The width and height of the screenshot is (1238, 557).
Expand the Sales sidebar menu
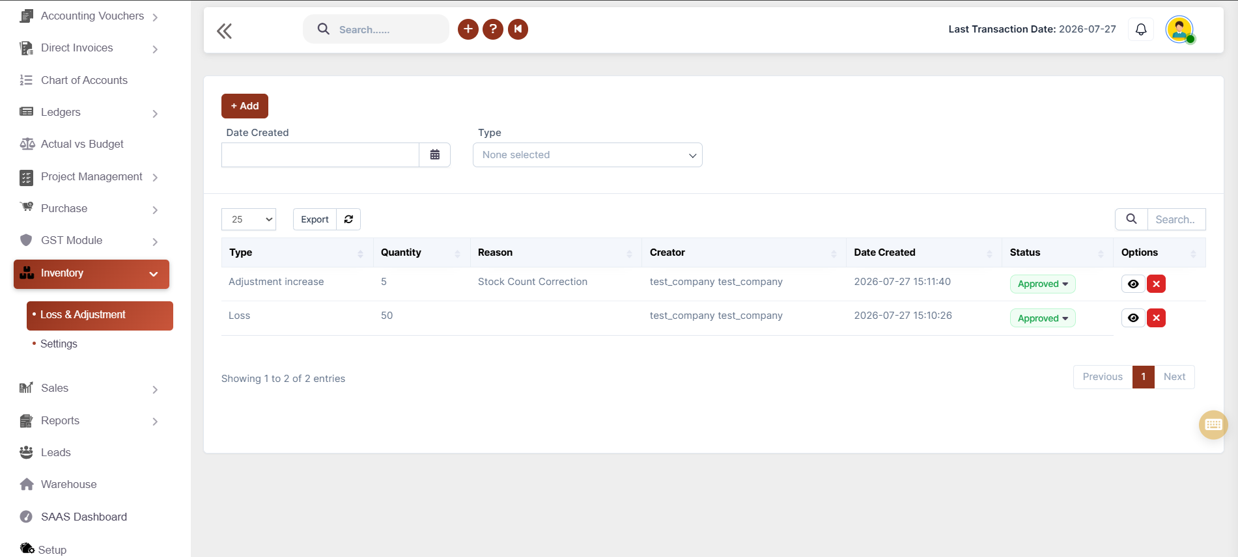(91, 388)
